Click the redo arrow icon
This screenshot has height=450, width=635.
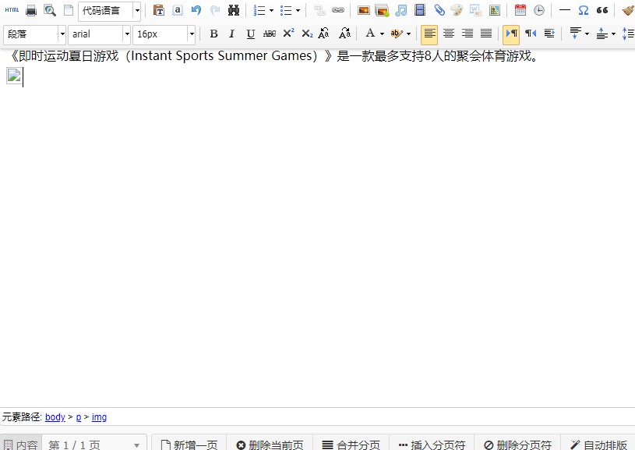tap(215, 10)
